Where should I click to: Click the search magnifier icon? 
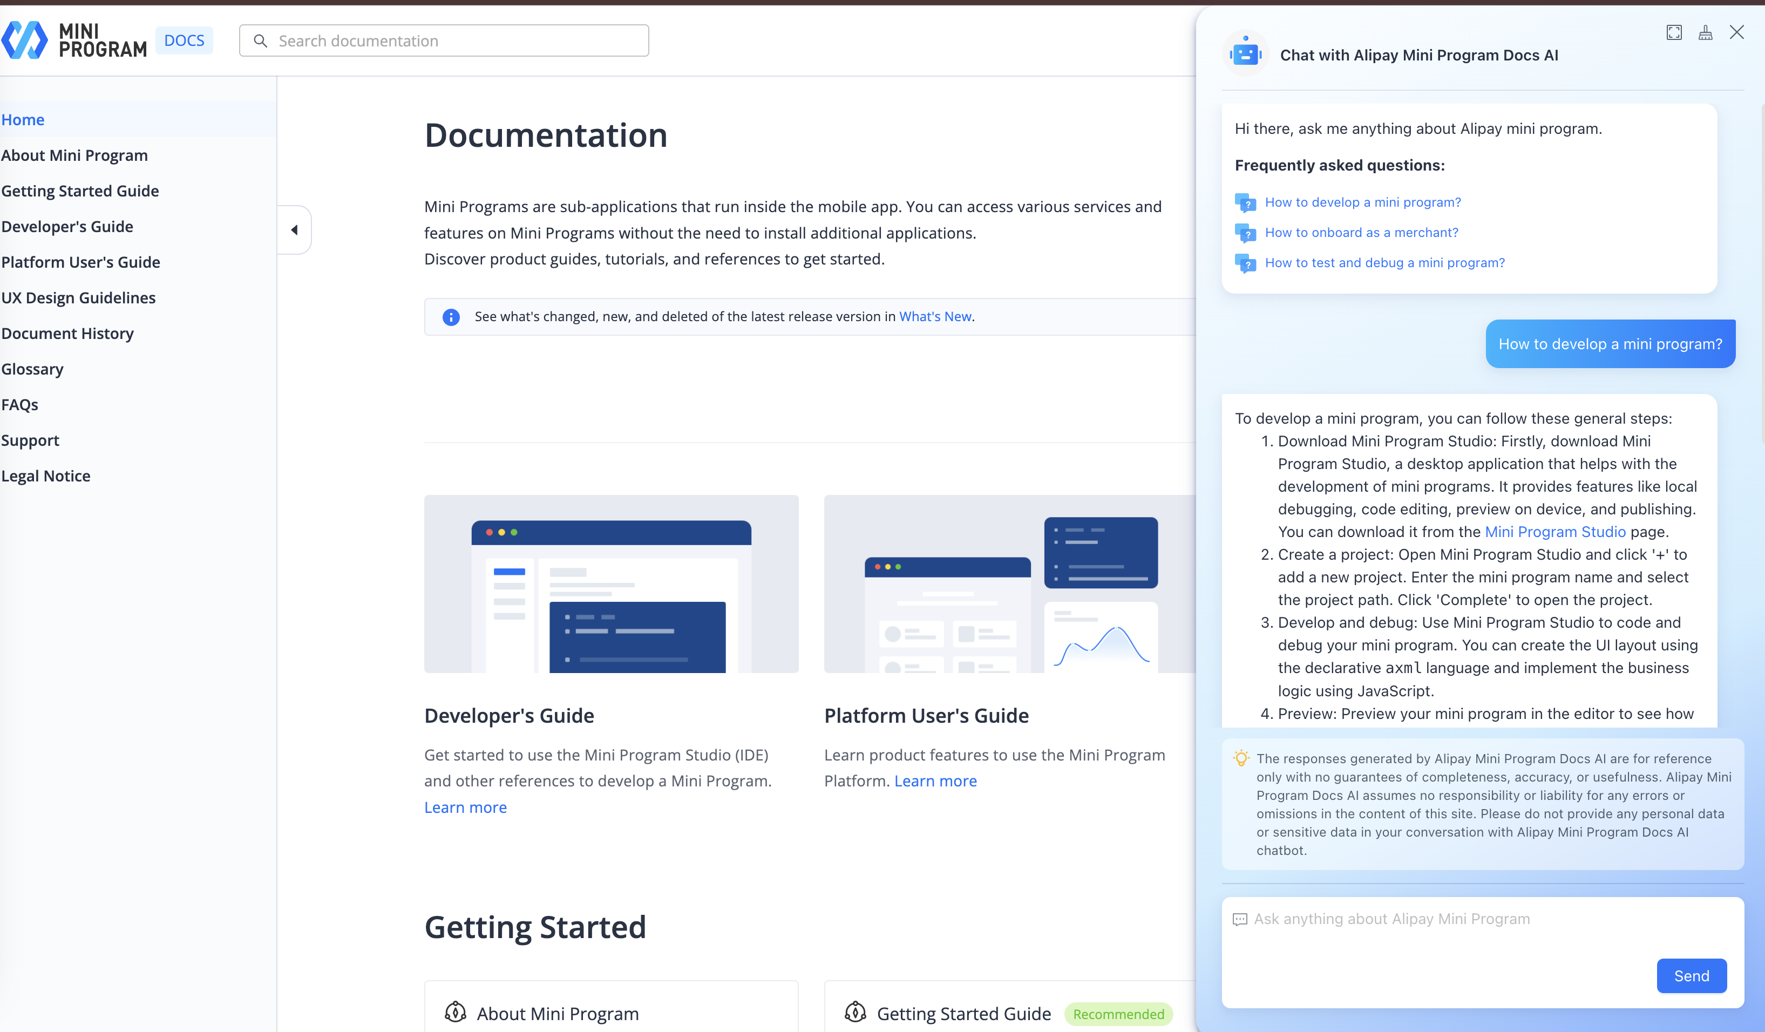click(261, 40)
